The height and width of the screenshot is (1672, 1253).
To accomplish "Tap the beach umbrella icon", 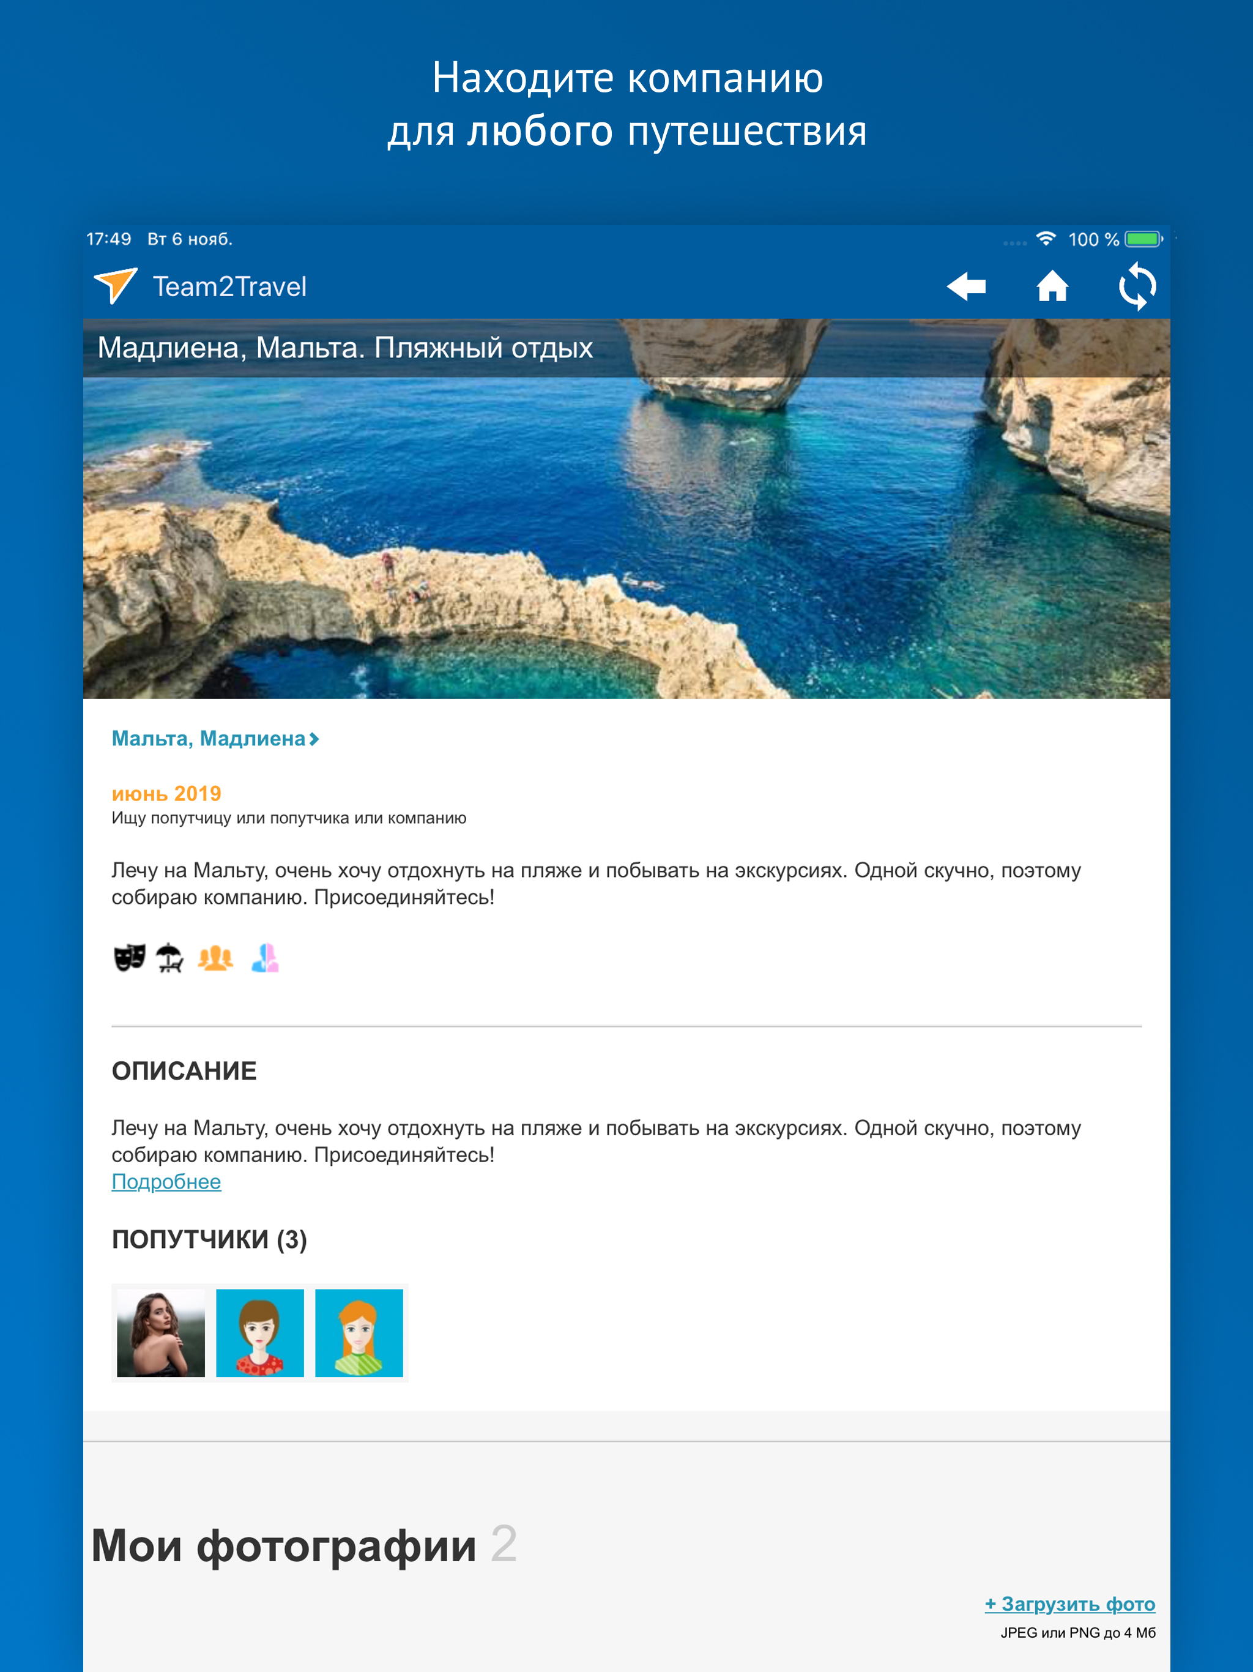I will click(x=169, y=958).
